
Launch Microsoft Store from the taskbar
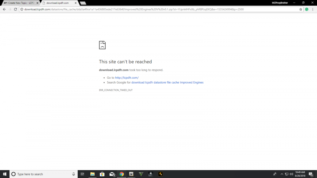[102, 174]
